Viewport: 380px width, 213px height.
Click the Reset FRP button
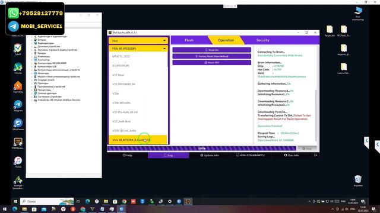tap(211, 63)
